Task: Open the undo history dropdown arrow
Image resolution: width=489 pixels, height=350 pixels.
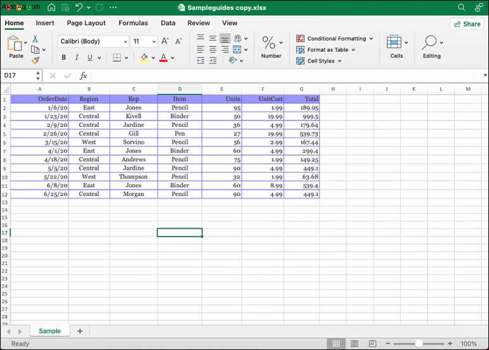Action: [89, 8]
